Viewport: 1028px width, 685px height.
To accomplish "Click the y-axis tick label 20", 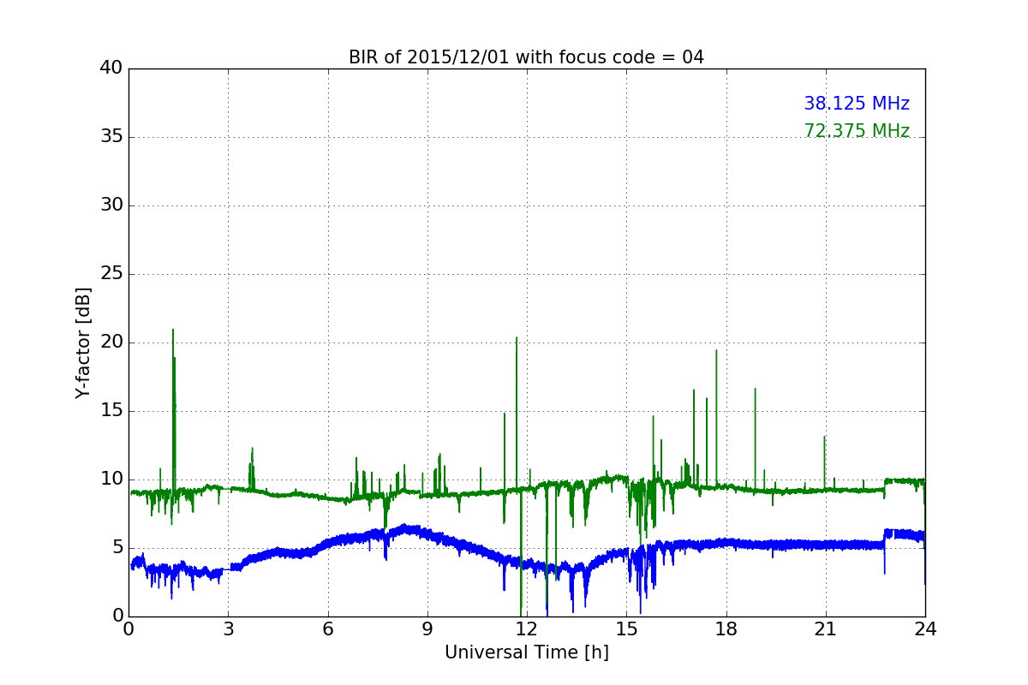I will point(111,342).
